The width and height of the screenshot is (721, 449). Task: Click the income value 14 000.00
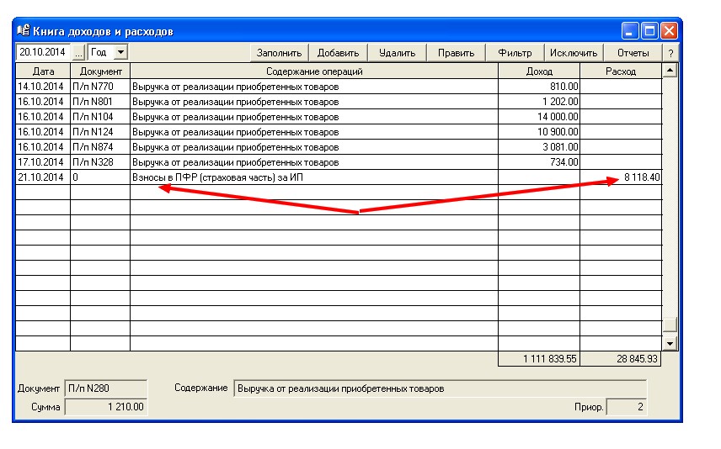[x=558, y=117]
